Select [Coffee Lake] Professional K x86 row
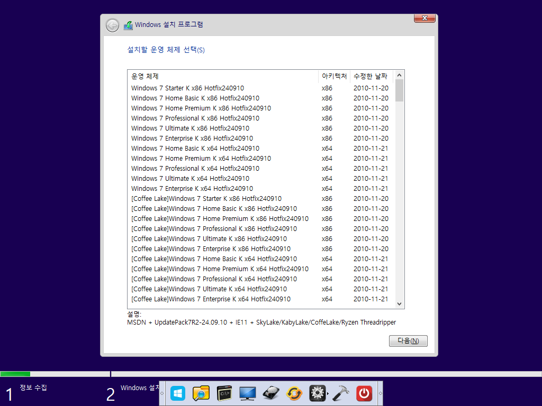 coord(261,228)
